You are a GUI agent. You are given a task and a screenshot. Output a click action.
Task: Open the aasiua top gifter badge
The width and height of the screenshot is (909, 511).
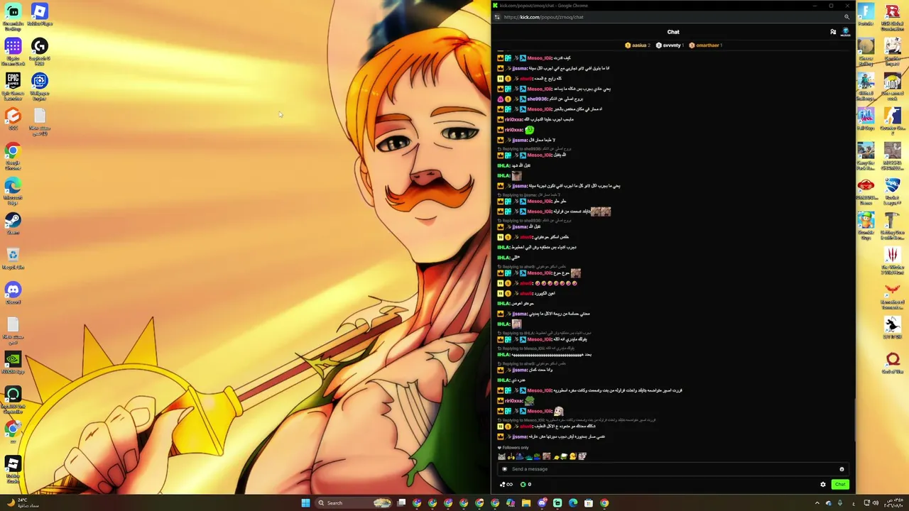pos(638,45)
